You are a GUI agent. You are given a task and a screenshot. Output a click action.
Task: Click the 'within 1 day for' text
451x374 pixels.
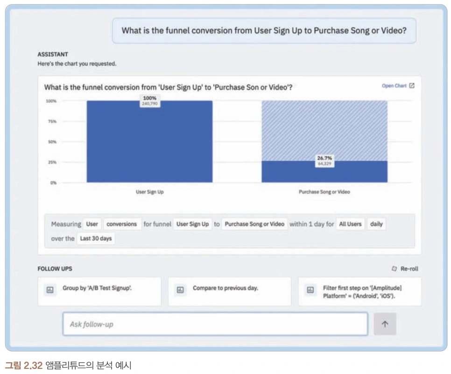(311, 224)
